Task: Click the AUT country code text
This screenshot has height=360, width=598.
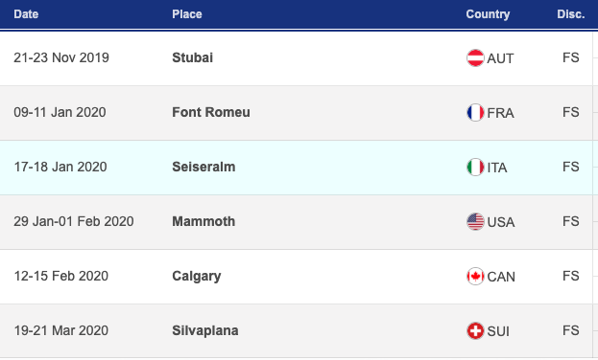Action: [x=500, y=58]
